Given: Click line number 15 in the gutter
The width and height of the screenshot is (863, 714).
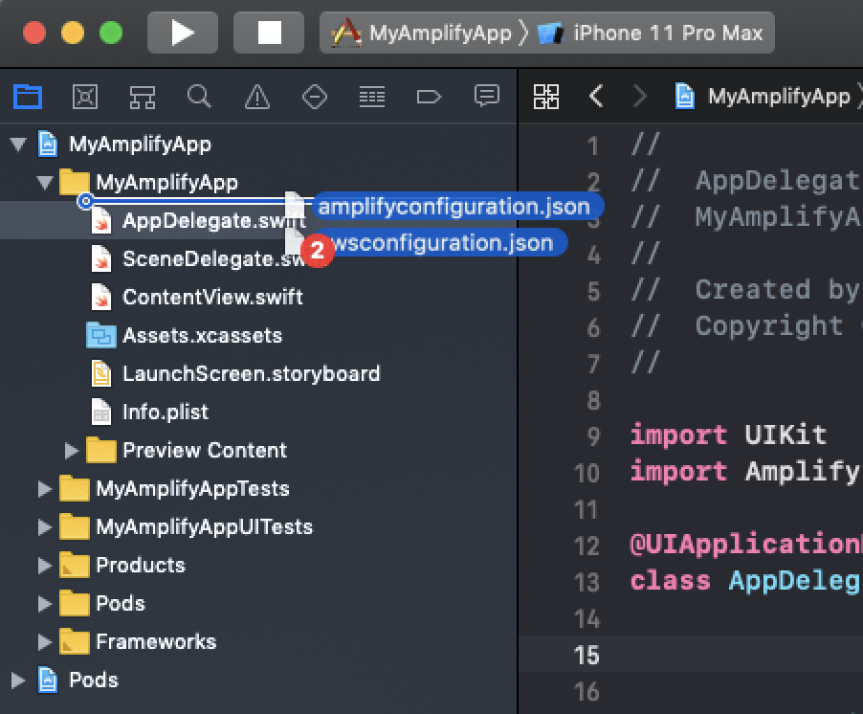Looking at the screenshot, I should [586, 656].
